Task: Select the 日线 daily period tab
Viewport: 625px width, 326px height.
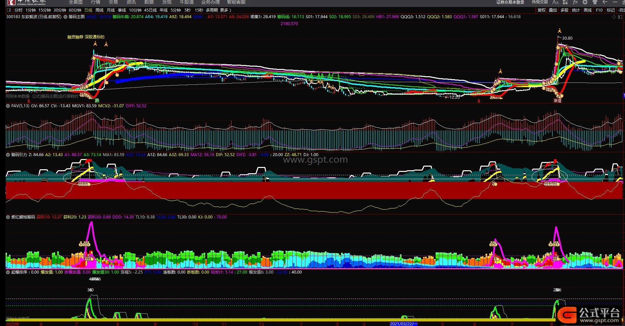Action: click(89, 10)
